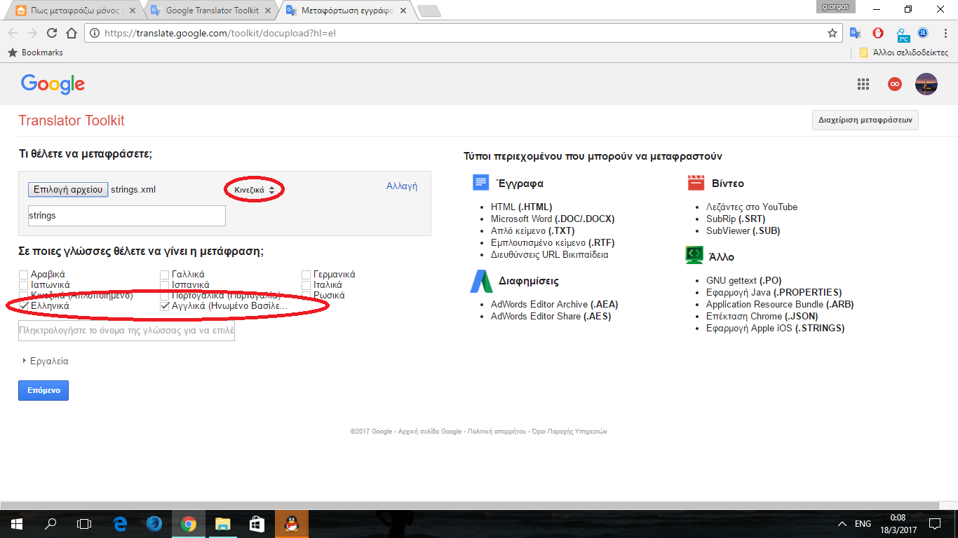Reload the current page
Screen dimensions: 958x538
[51, 33]
